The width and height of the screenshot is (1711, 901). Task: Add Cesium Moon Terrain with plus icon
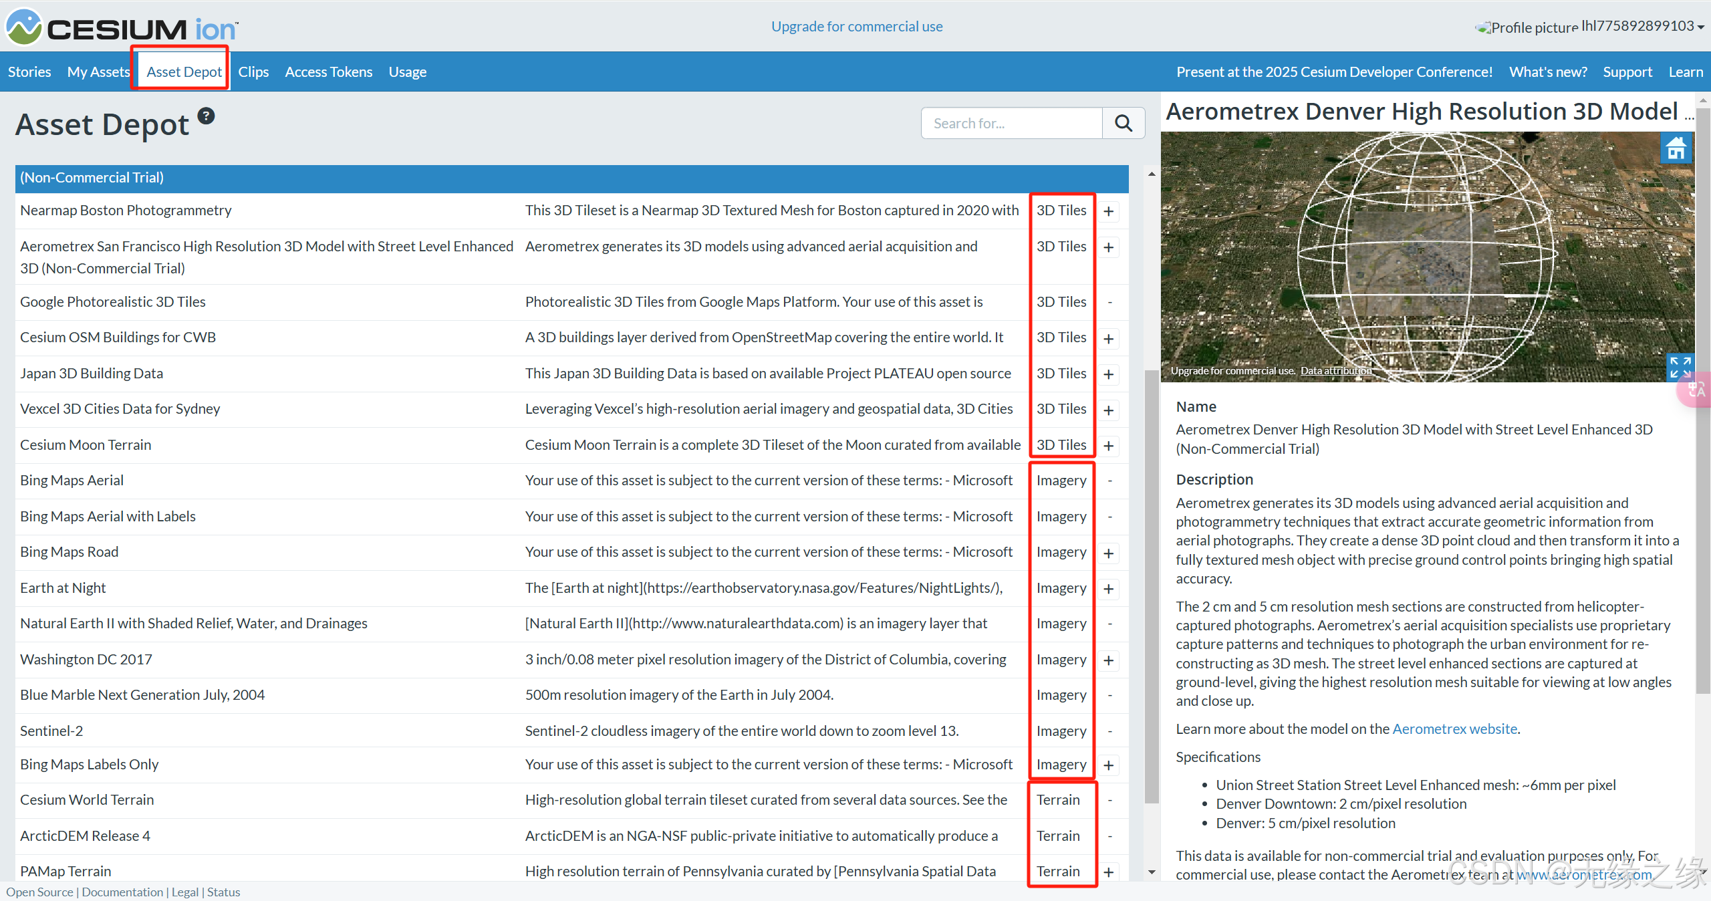click(1109, 446)
